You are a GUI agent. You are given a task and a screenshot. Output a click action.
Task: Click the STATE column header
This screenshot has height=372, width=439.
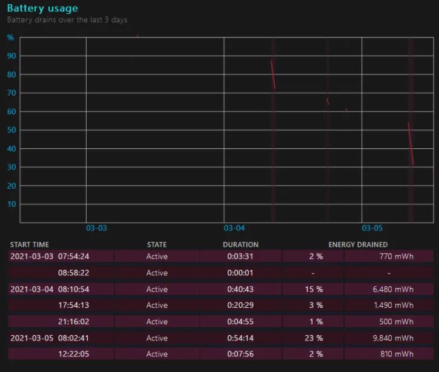[157, 245]
